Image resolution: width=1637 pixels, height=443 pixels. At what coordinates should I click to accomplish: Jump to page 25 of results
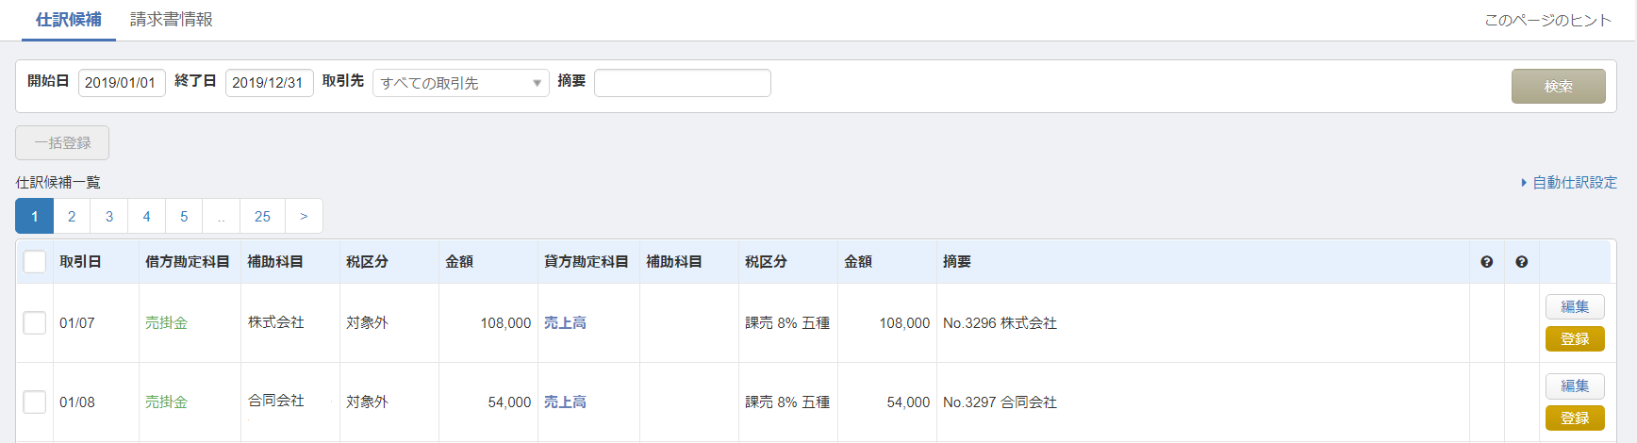click(x=262, y=217)
